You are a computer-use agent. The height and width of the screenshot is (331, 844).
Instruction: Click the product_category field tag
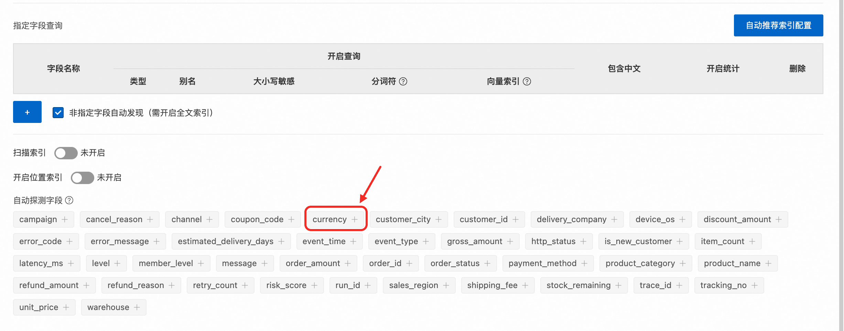click(646, 263)
